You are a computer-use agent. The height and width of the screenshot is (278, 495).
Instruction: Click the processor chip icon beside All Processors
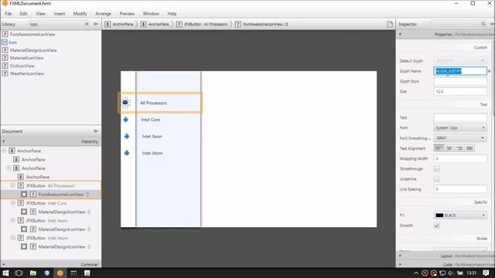click(x=125, y=103)
